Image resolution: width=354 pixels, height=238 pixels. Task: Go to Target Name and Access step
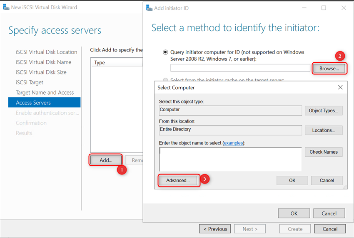[x=45, y=93]
